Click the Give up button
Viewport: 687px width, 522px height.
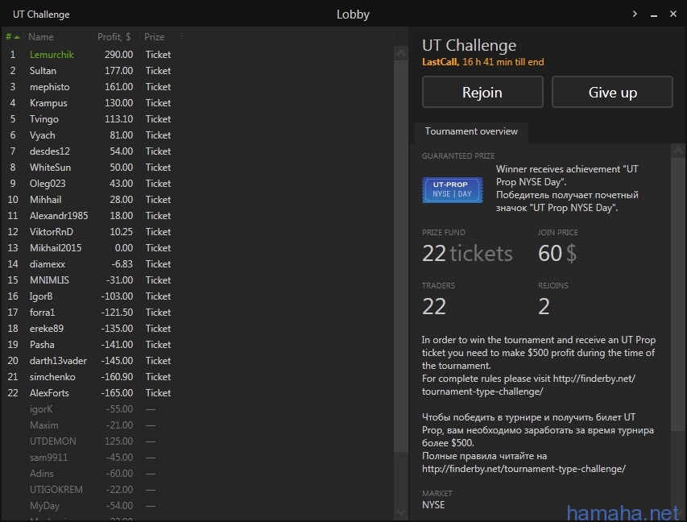(612, 92)
